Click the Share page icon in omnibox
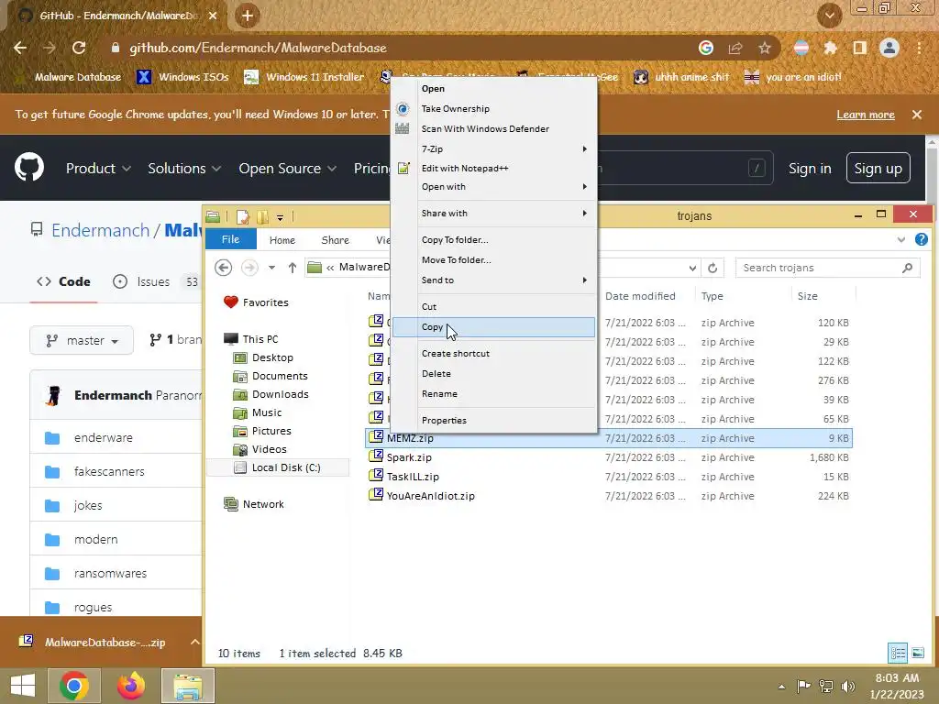 [x=735, y=48]
